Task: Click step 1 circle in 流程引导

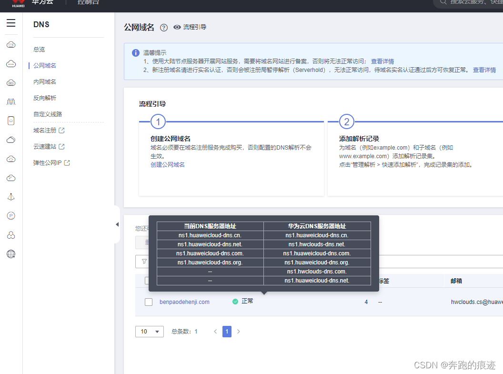Action: (x=158, y=122)
